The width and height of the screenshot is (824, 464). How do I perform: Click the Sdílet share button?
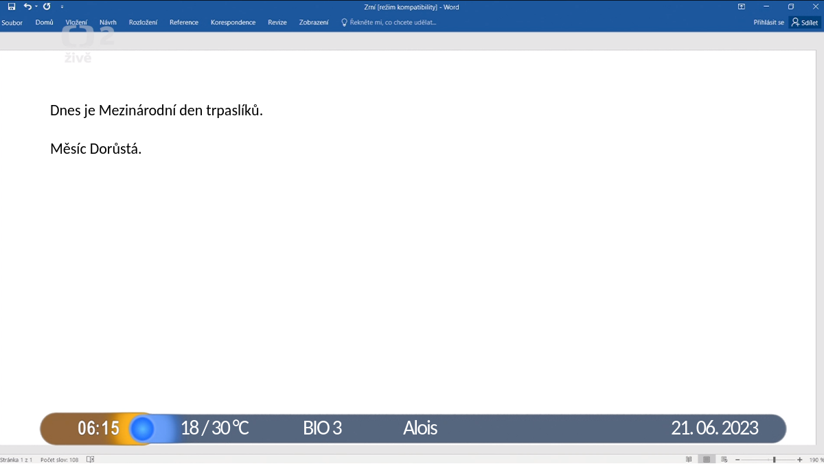tap(804, 22)
